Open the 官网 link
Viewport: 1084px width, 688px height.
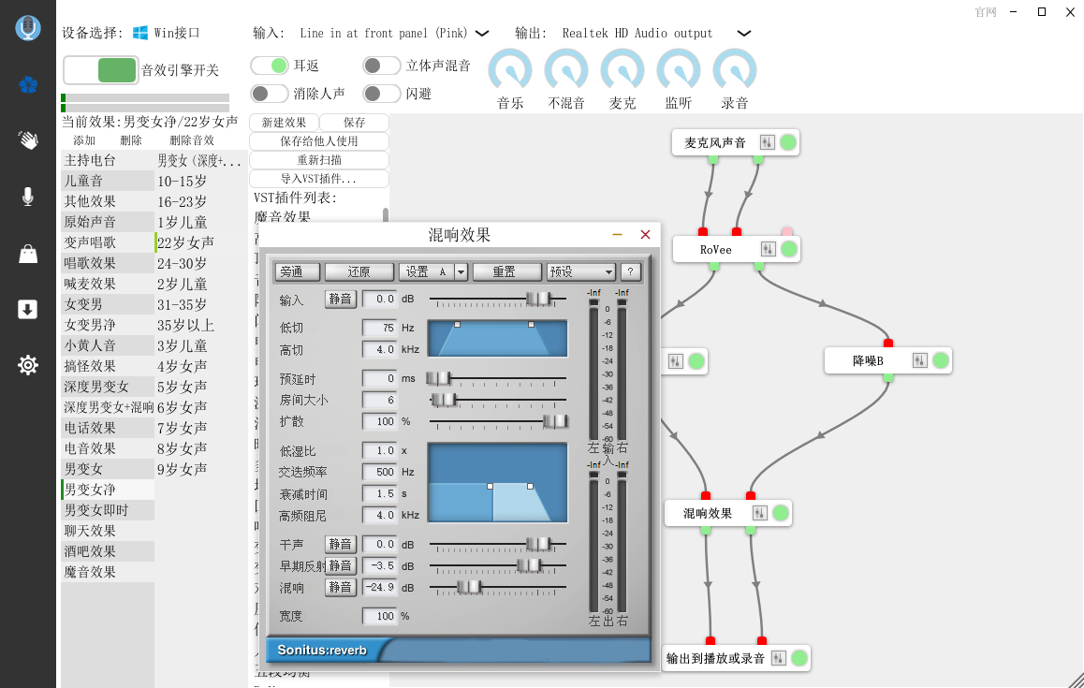click(x=985, y=12)
